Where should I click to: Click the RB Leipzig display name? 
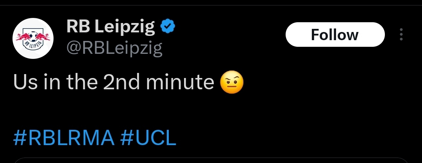(x=111, y=27)
